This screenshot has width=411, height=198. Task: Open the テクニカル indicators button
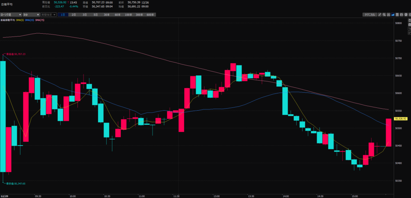click(x=369, y=14)
